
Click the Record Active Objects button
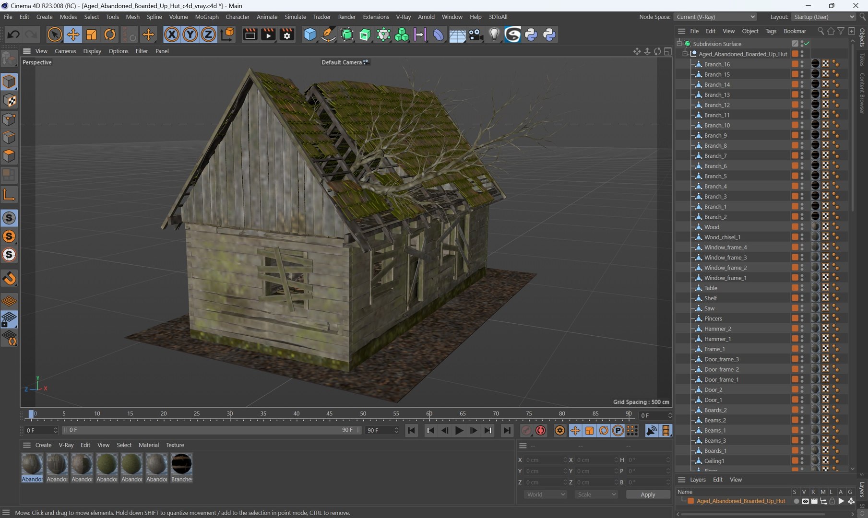[526, 431]
